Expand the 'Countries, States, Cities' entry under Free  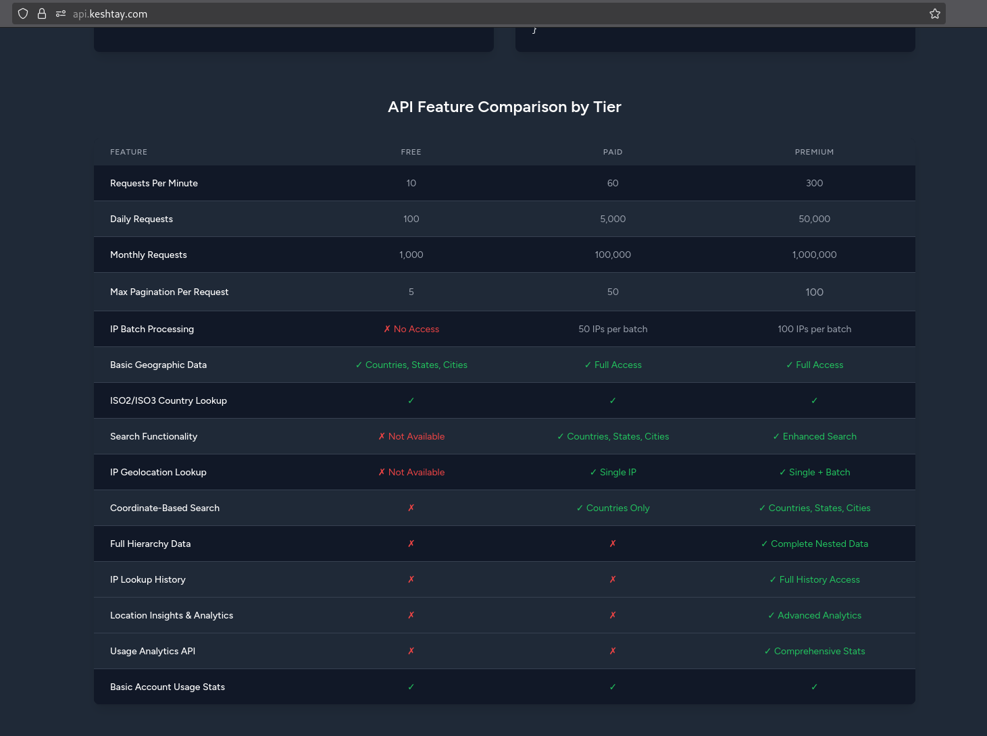(411, 365)
